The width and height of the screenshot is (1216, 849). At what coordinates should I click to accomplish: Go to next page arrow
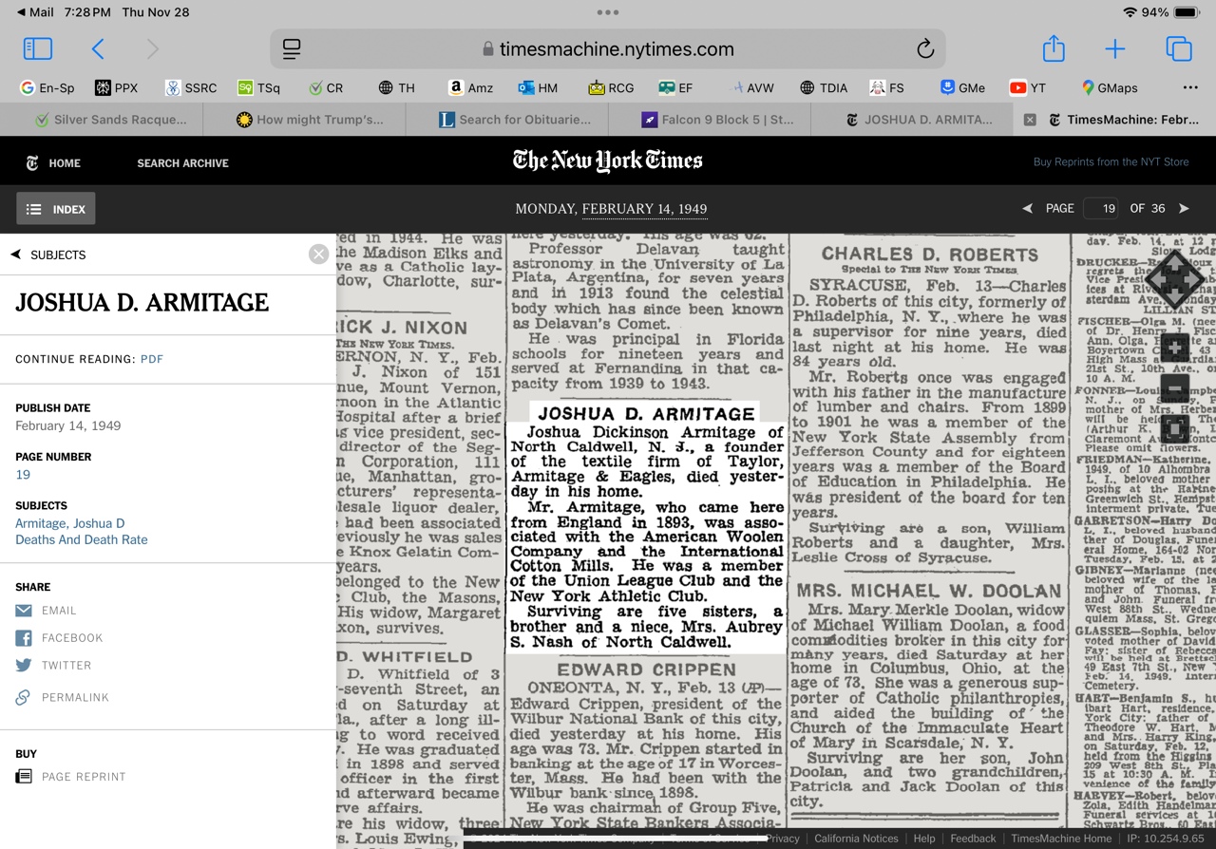pyautogui.click(x=1184, y=208)
